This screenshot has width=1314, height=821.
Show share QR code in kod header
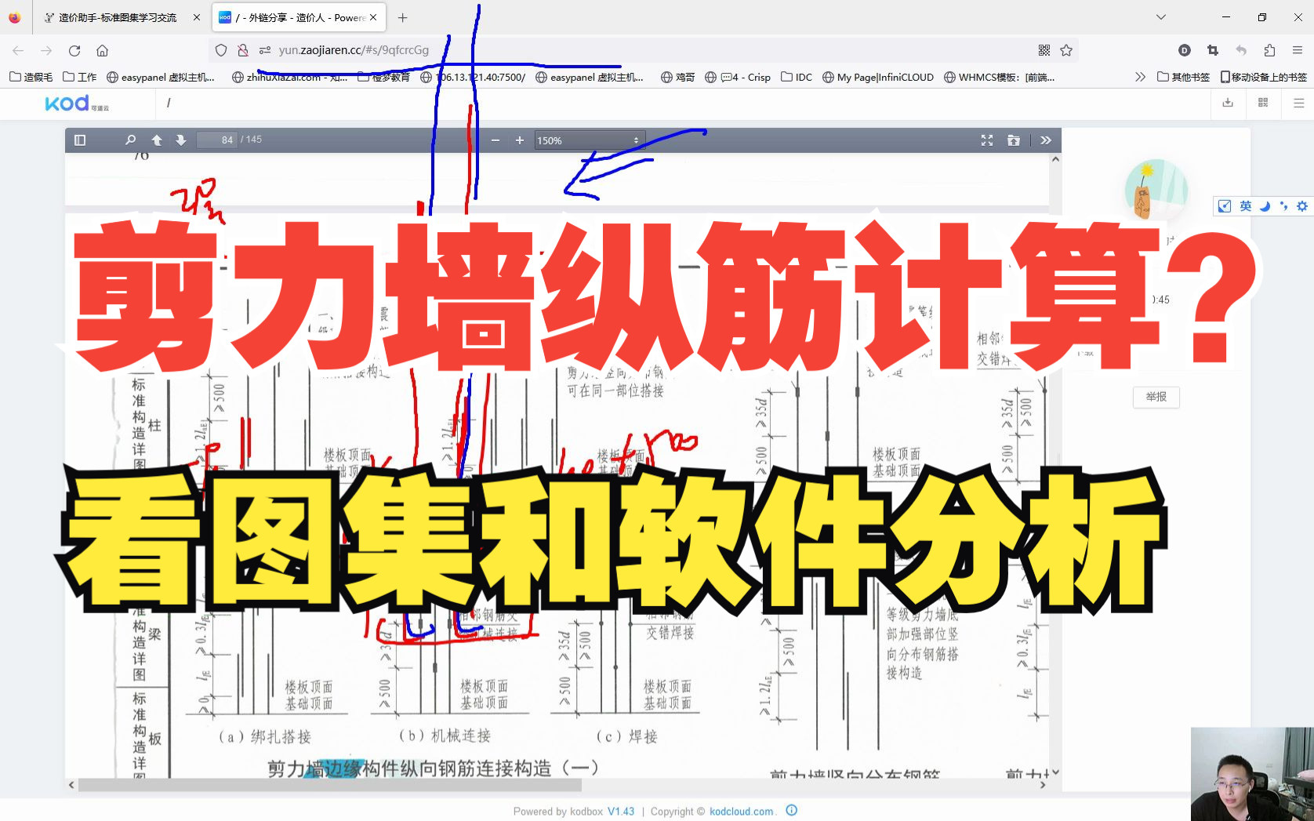pyautogui.click(x=1263, y=103)
